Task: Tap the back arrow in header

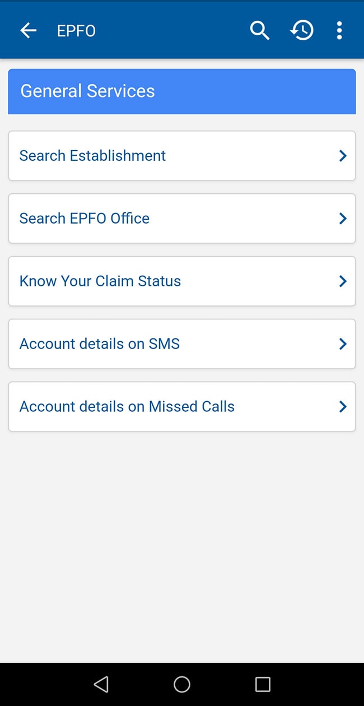Action: (28, 31)
